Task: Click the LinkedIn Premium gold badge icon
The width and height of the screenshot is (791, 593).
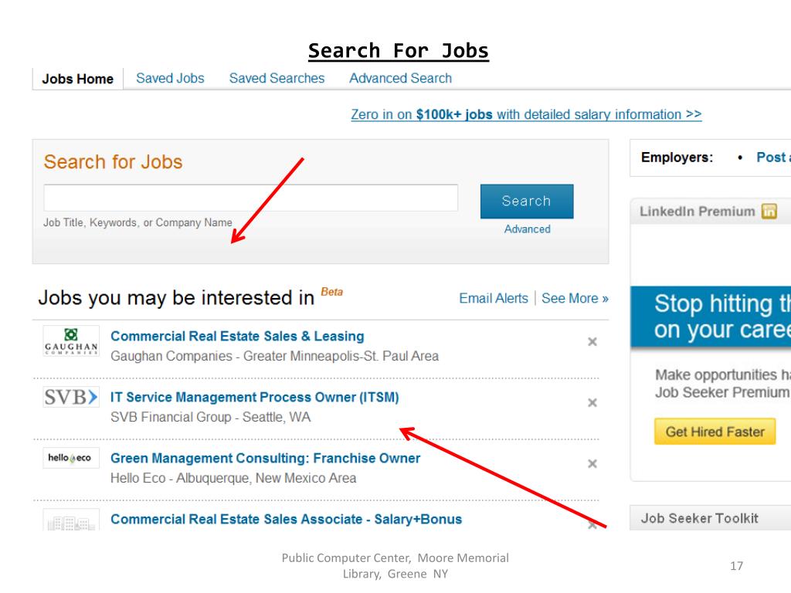Action: pos(769,211)
